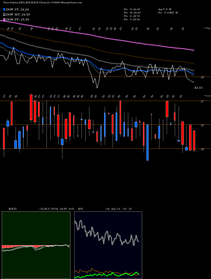Click the tall blue candle dropping below 23

click(147, 142)
